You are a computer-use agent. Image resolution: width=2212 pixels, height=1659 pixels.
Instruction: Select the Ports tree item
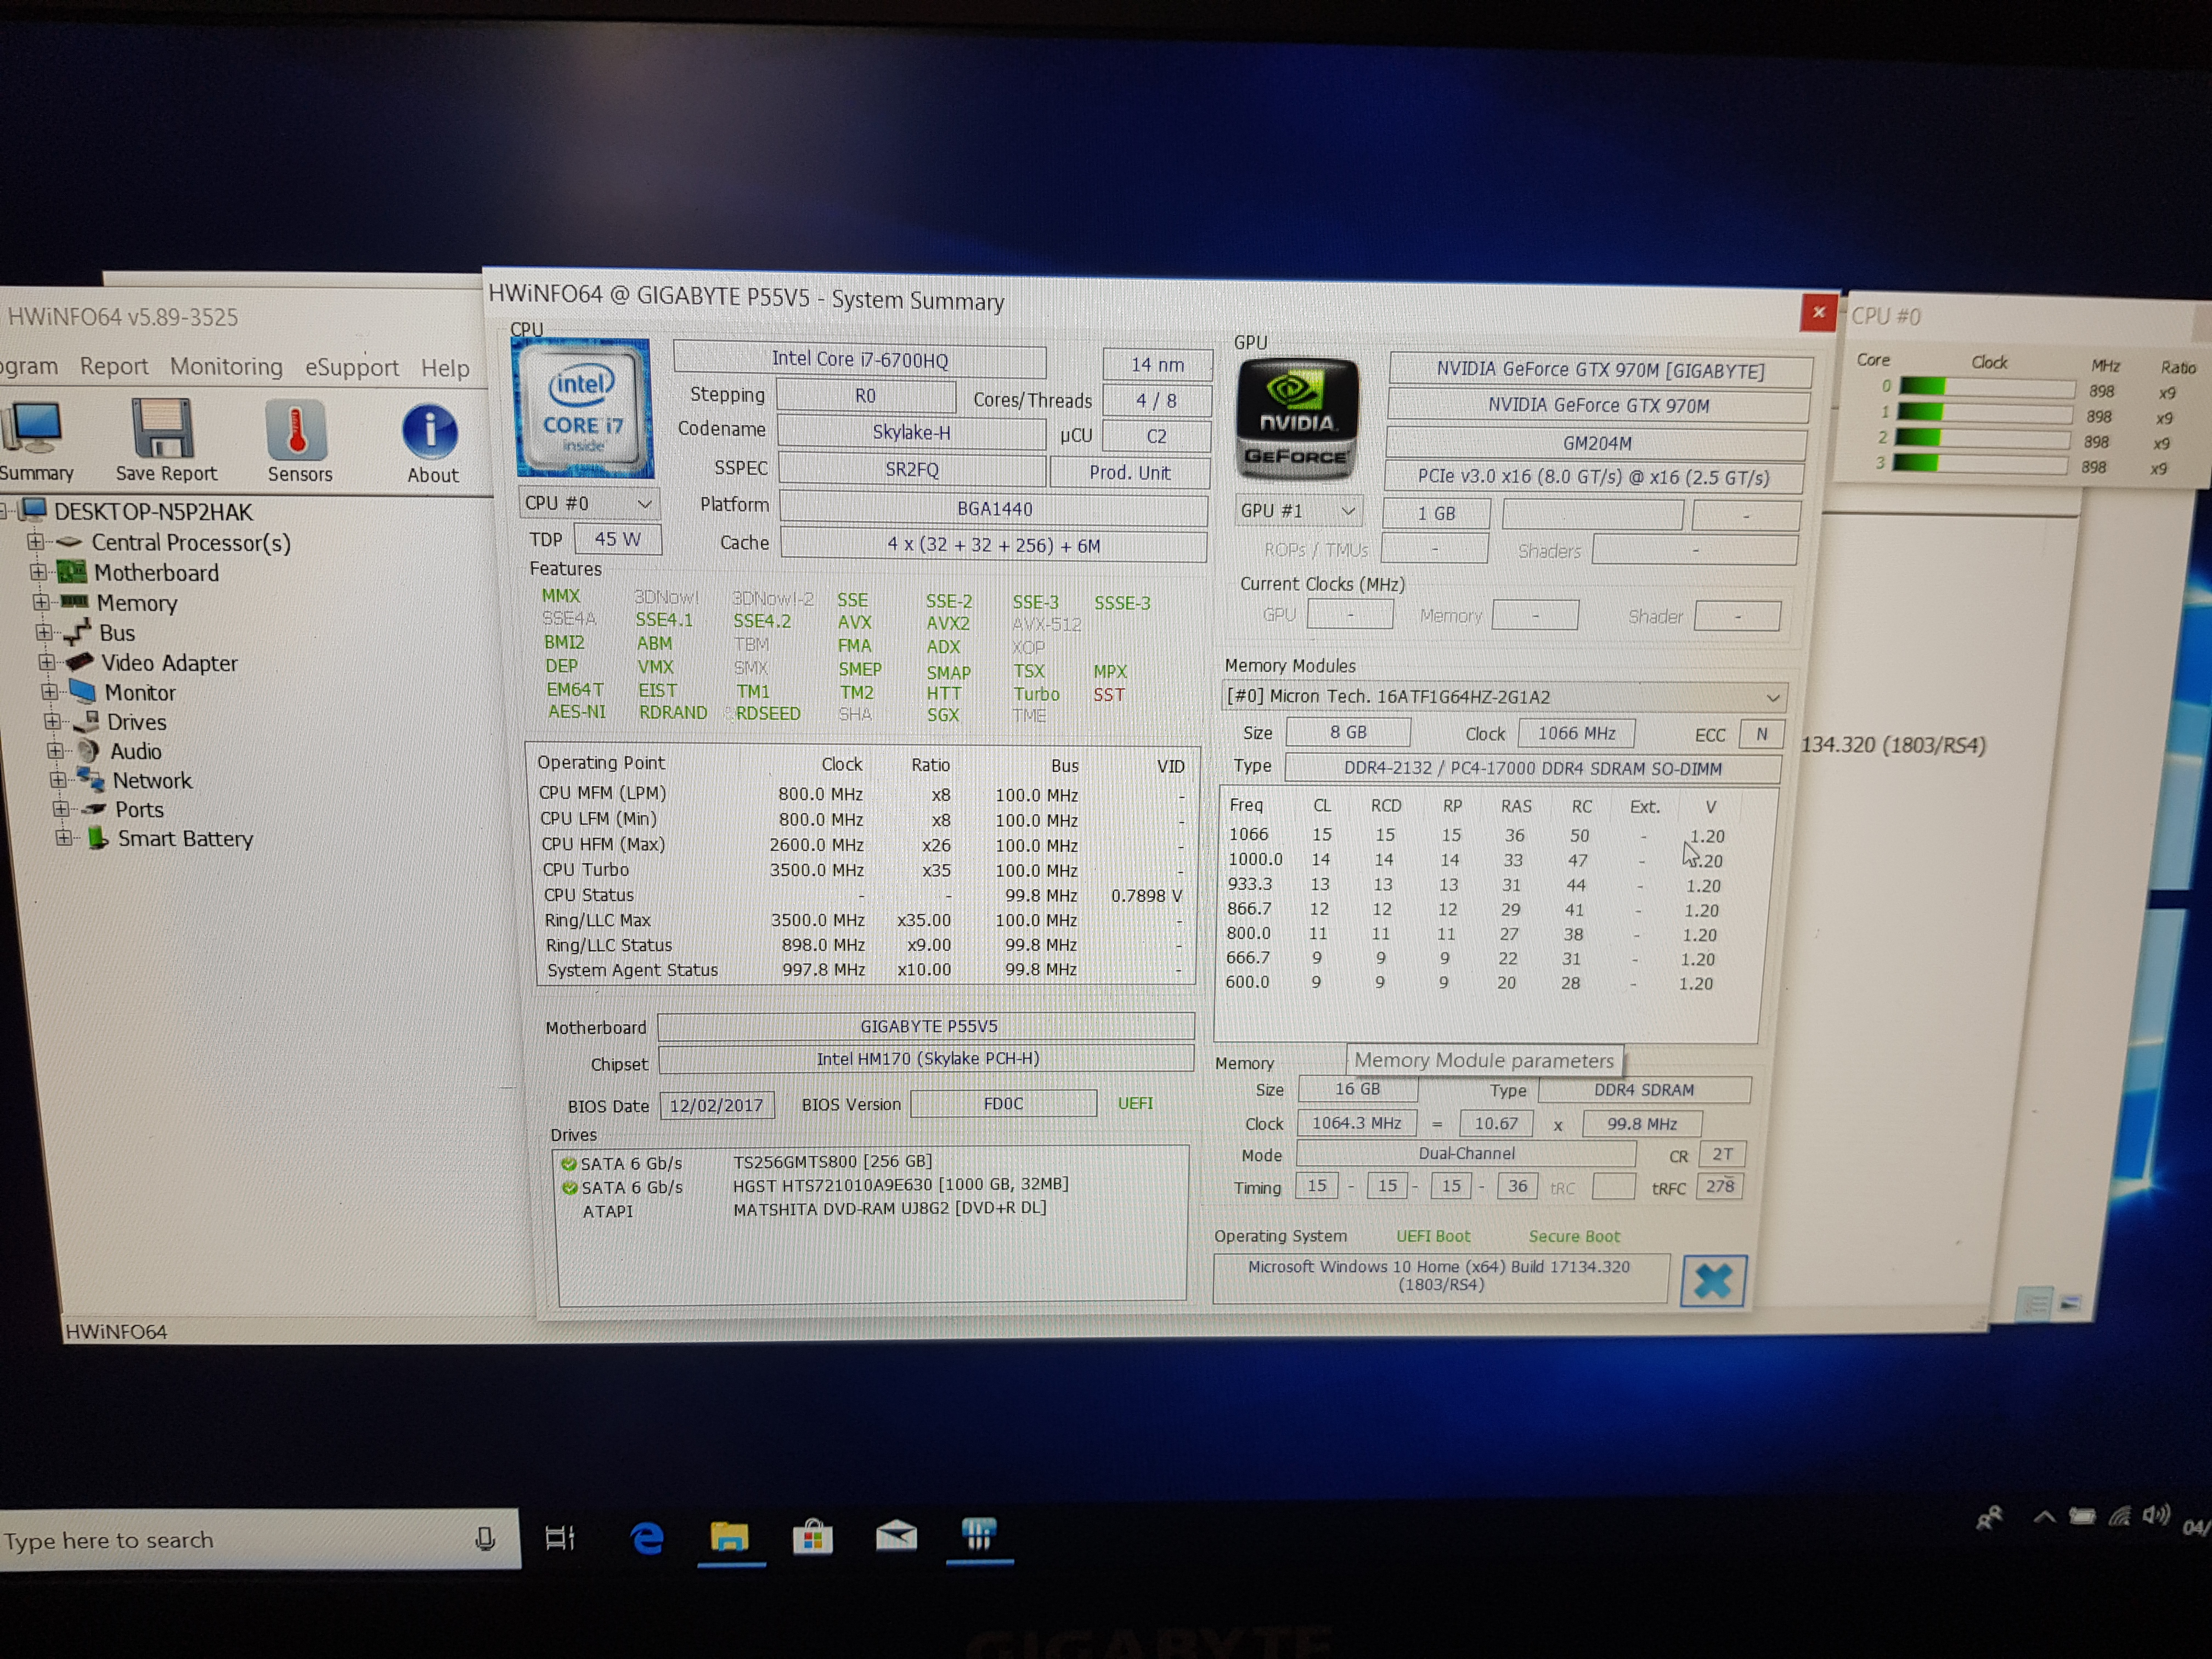(138, 809)
